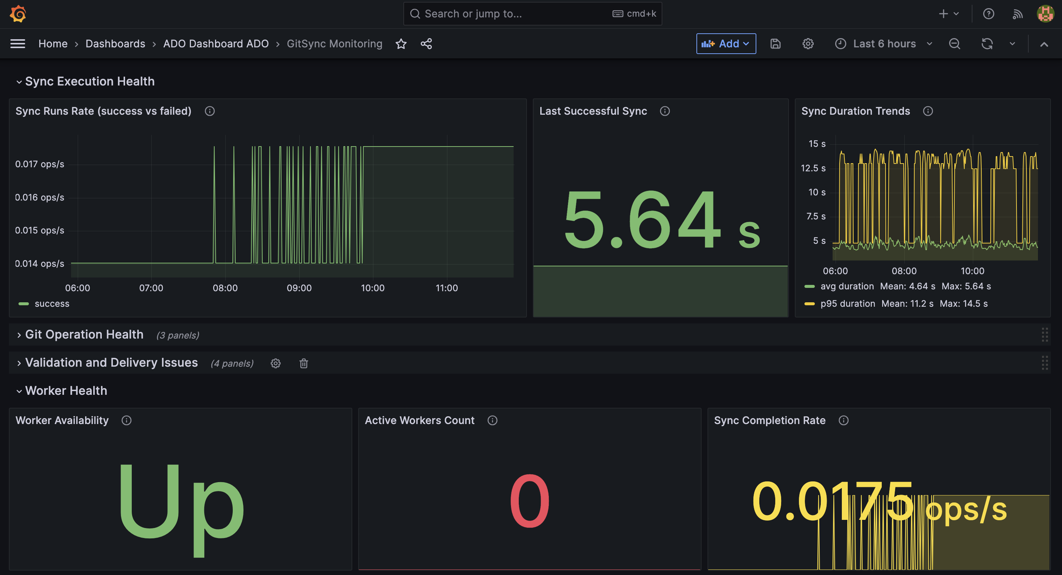The width and height of the screenshot is (1062, 575).
Task: Open the hamburger navigation menu
Action: click(x=18, y=44)
